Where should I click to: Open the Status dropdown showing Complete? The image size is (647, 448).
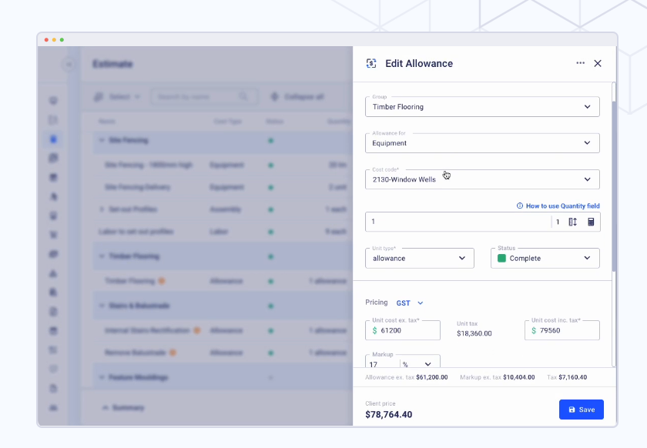pos(545,258)
